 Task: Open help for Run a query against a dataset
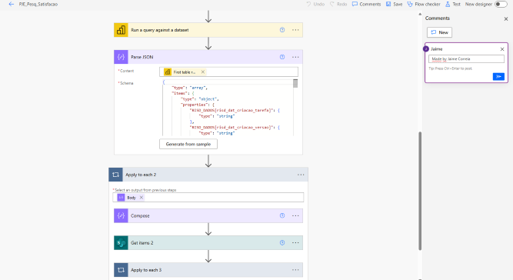(x=282, y=30)
